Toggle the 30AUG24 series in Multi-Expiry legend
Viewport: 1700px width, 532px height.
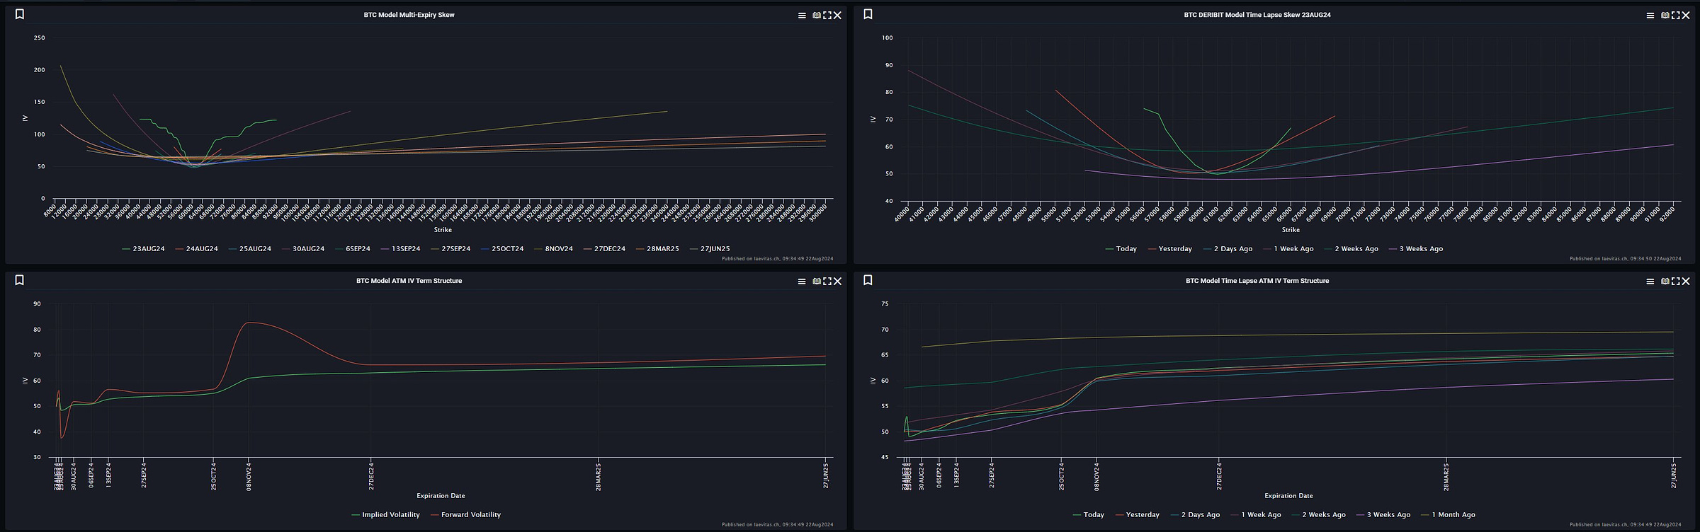click(302, 249)
